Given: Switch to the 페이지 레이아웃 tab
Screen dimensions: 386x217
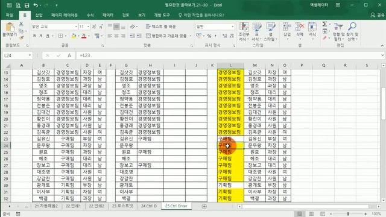Looking at the screenshot, I should (x=65, y=15).
